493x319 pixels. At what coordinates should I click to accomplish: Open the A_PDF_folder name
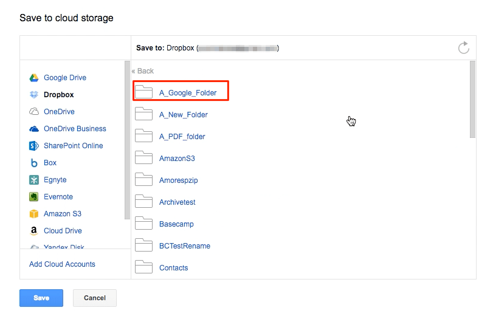click(182, 136)
